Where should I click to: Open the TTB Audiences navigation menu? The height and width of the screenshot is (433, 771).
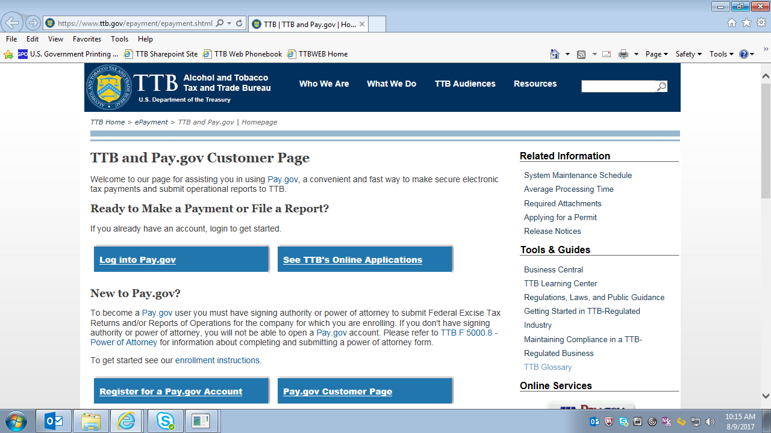(x=465, y=84)
